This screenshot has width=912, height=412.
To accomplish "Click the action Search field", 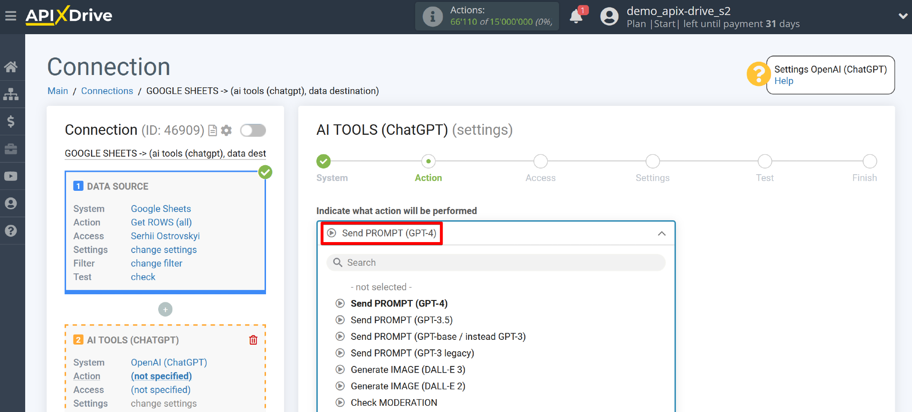I will [x=496, y=262].
